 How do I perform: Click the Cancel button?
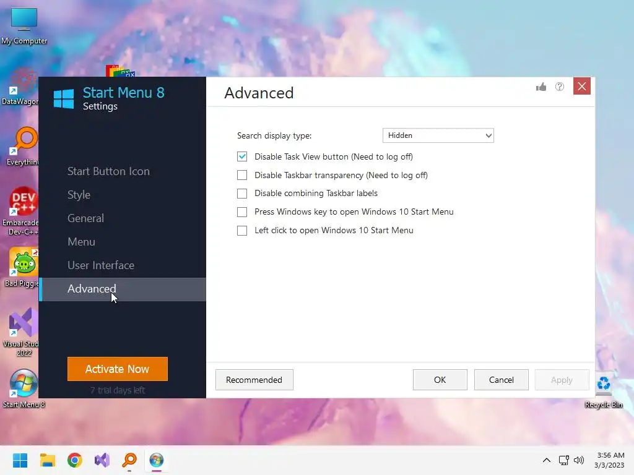click(502, 380)
